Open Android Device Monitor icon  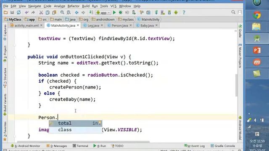point(176,13)
